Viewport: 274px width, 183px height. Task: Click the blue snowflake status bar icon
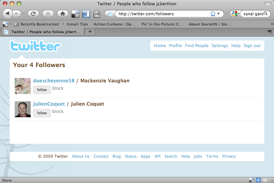click(258, 180)
